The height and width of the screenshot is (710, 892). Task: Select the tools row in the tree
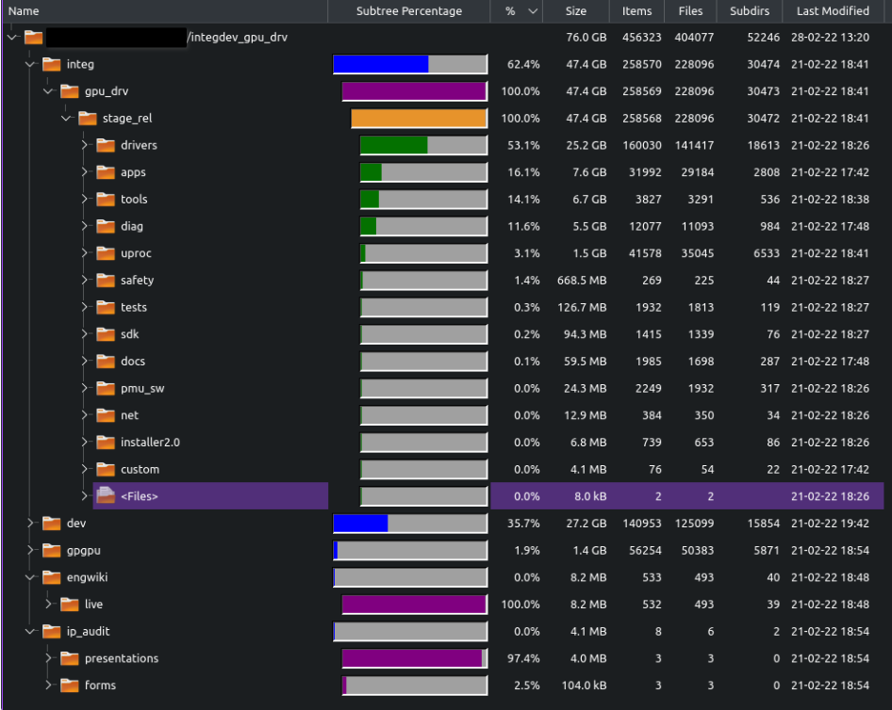pos(134,200)
